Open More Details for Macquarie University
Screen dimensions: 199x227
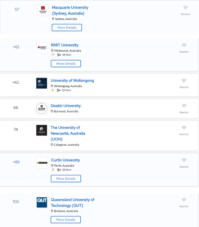67,27
